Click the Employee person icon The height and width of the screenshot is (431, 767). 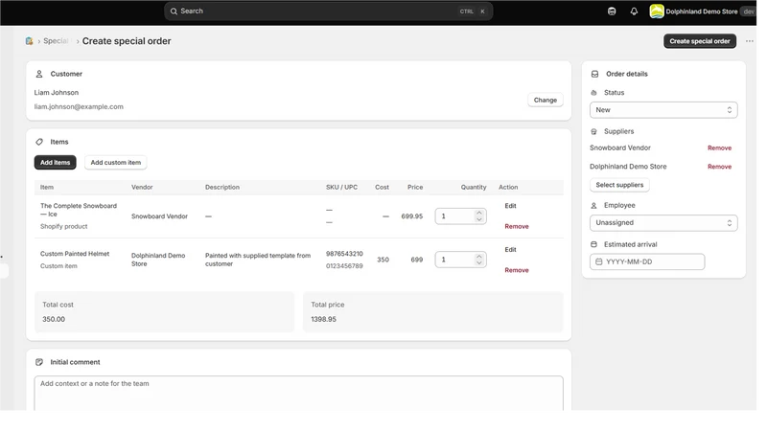593,206
